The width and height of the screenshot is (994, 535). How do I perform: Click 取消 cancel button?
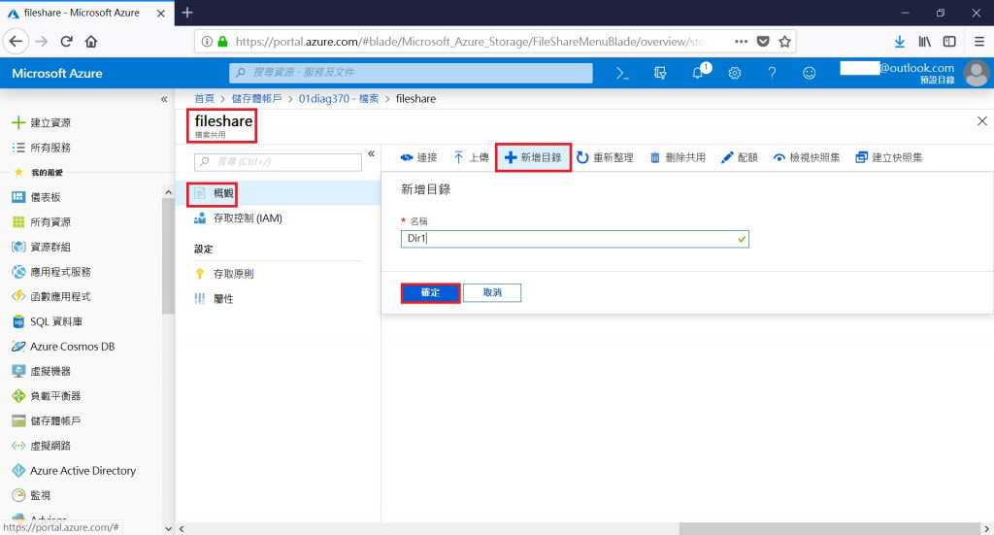(492, 293)
